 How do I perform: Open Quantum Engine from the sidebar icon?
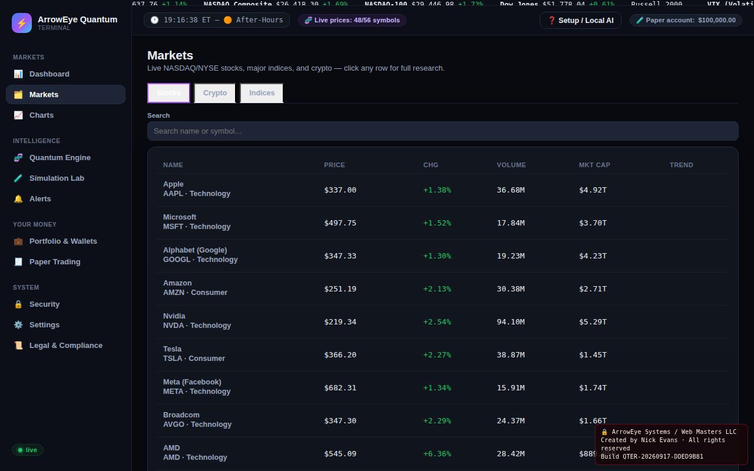[x=18, y=158]
